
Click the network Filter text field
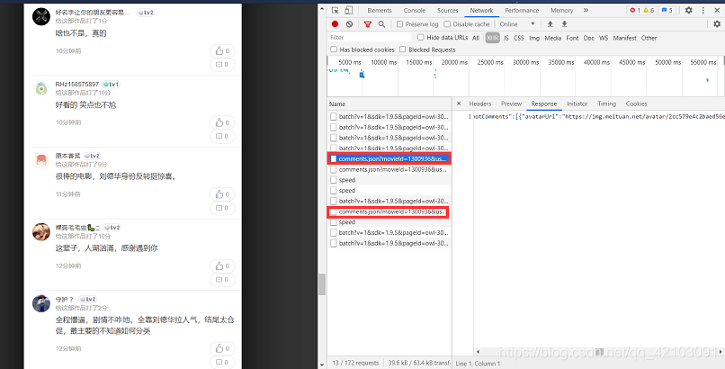(370, 38)
